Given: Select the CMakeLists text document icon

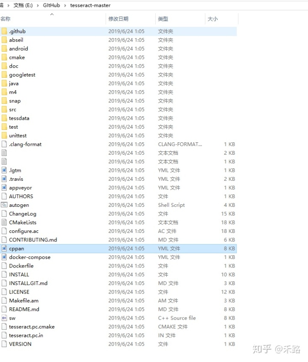Looking at the screenshot, I should coord(4,222).
